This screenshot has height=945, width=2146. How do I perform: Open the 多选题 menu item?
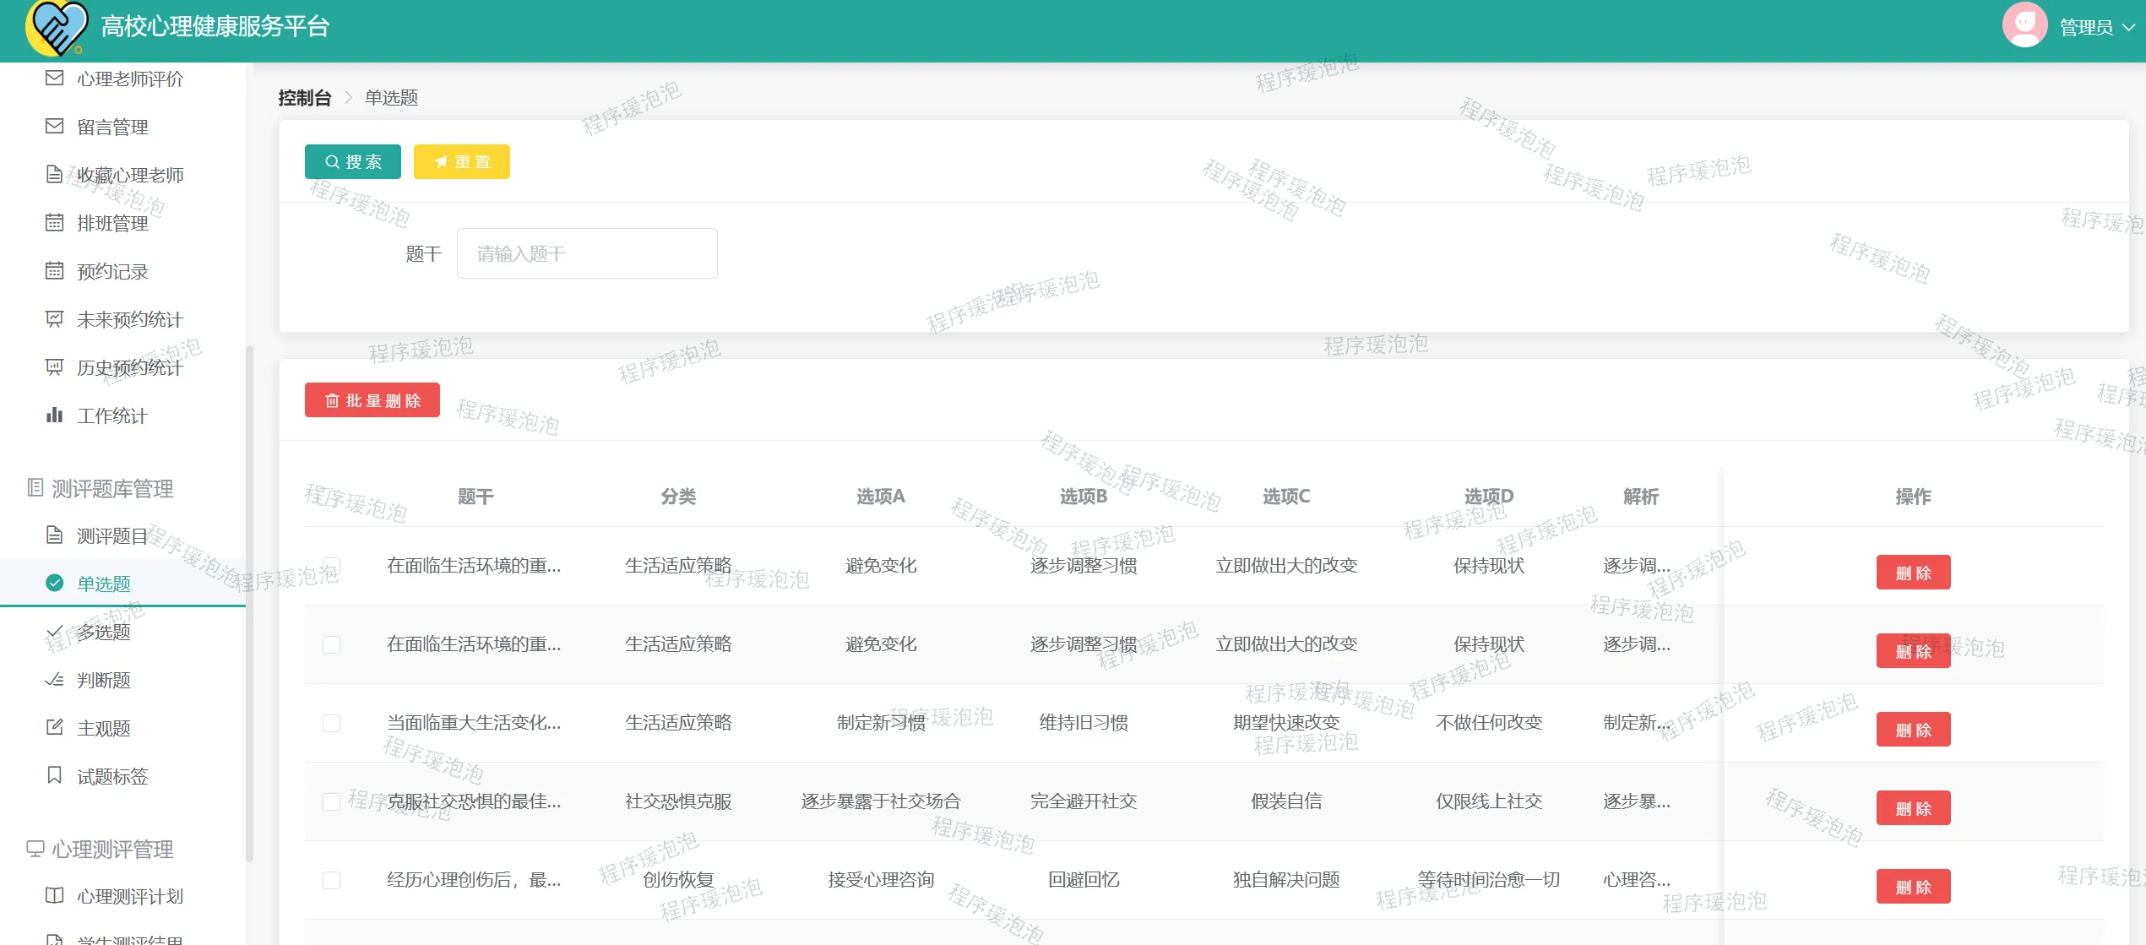[x=104, y=632]
